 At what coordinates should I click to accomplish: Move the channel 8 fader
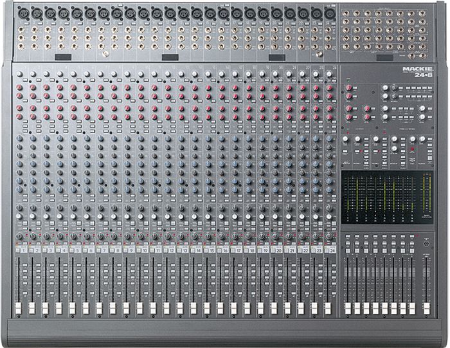click(113, 308)
